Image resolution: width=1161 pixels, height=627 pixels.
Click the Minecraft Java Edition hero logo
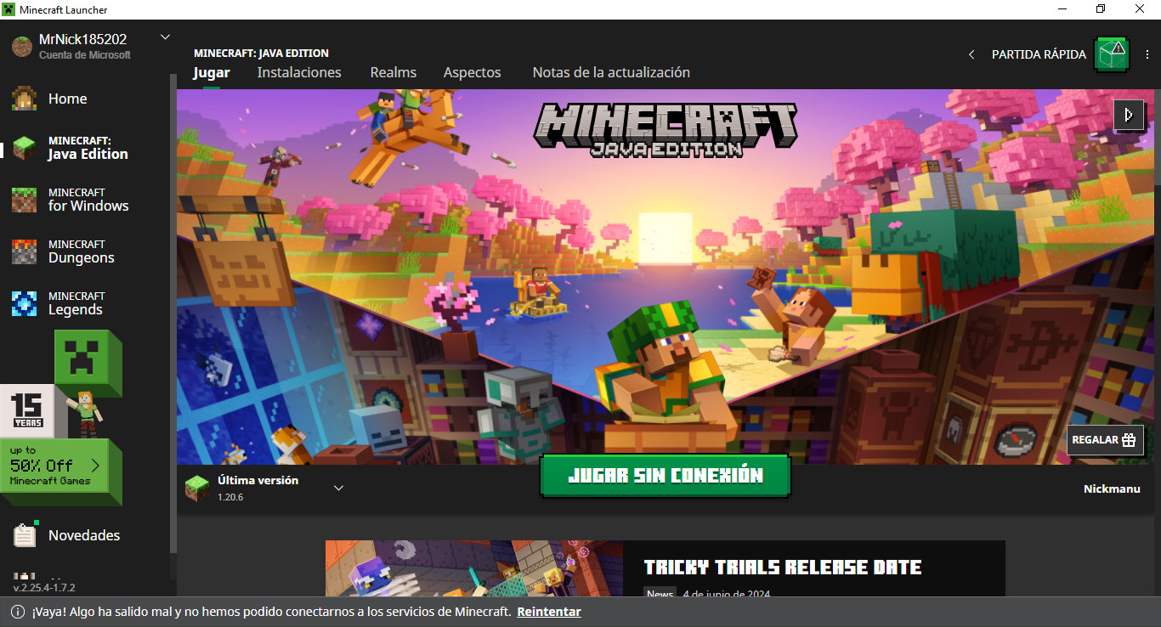(665, 129)
